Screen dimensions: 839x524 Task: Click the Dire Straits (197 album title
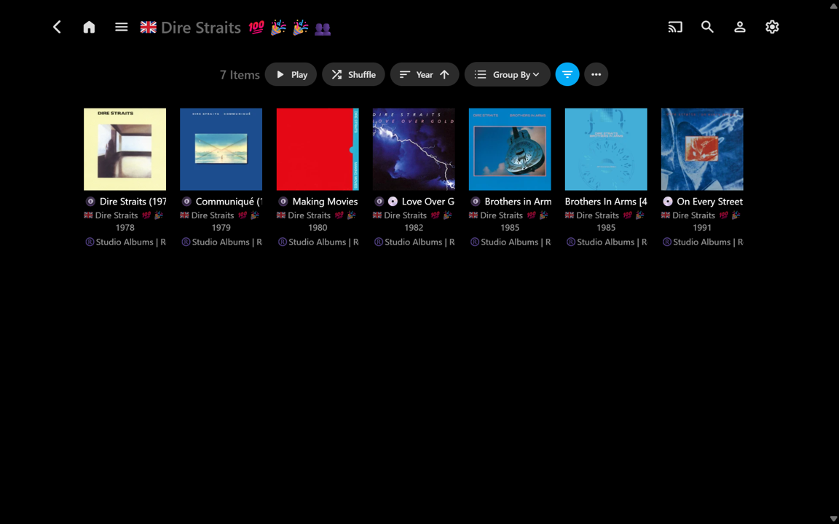point(133,202)
